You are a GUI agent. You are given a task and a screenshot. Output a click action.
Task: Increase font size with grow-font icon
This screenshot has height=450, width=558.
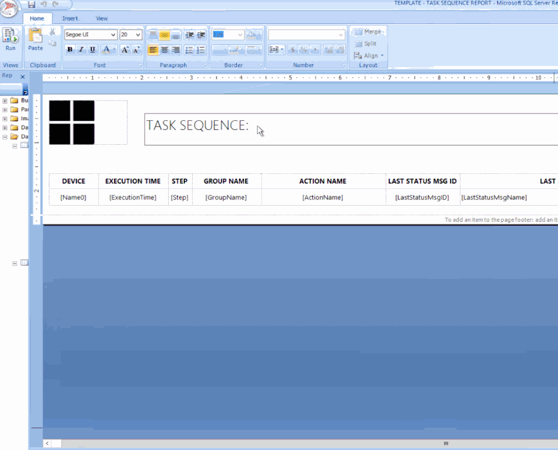point(125,50)
